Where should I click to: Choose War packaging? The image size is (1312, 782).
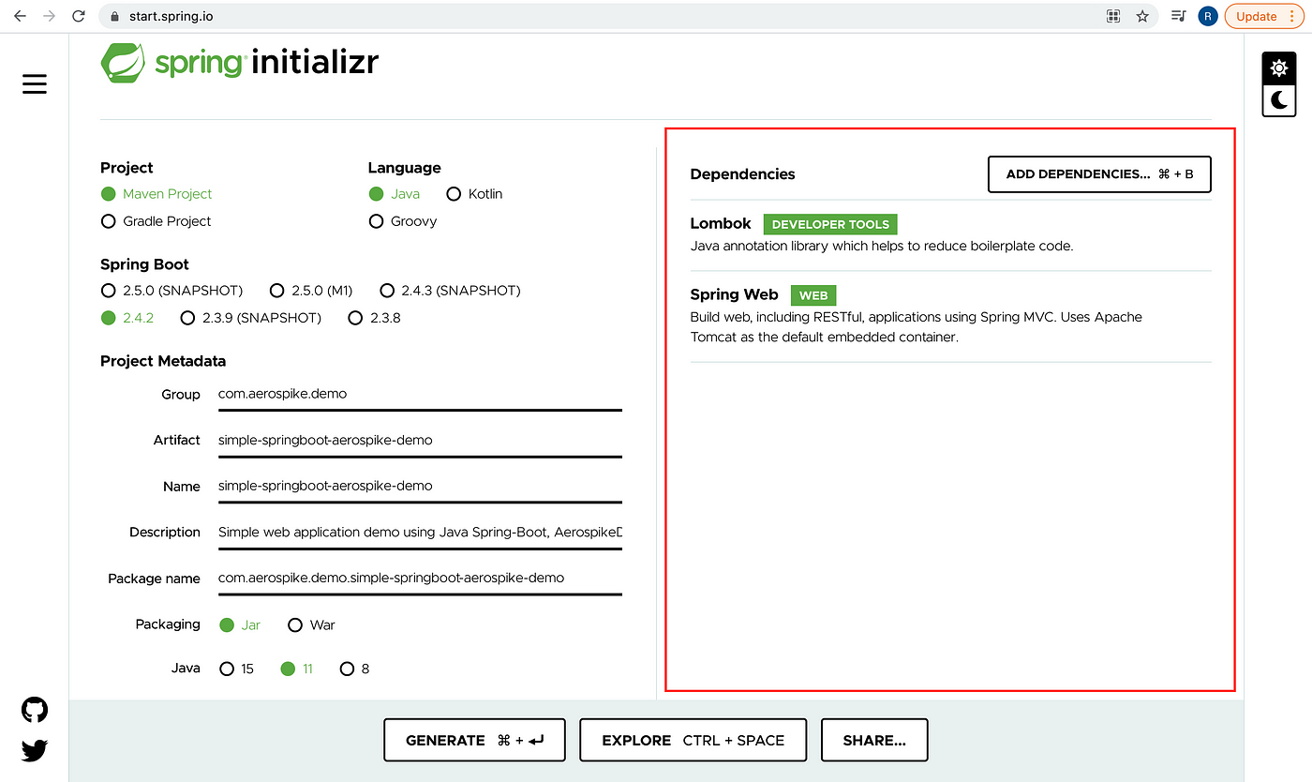pyautogui.click(x=311, y=624)
